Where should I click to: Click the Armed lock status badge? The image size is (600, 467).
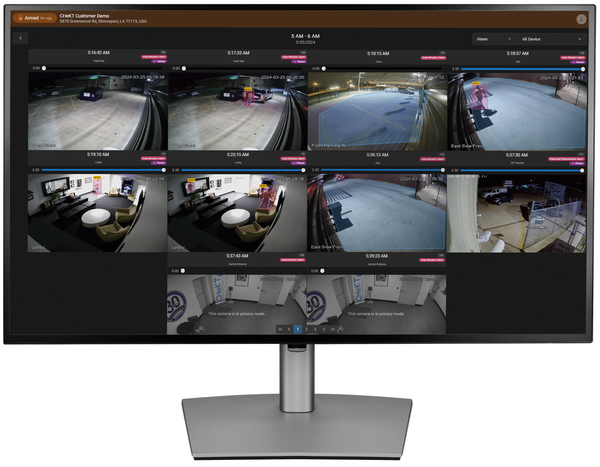(x=35, y=18)
